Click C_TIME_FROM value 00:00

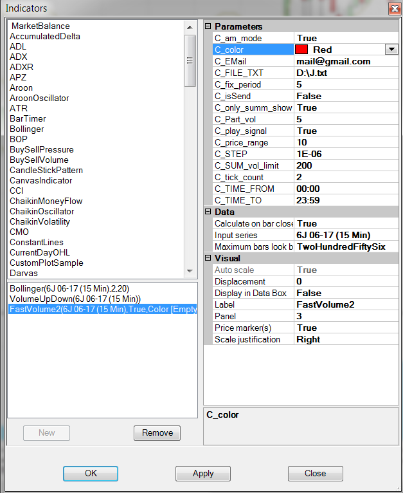[346, 189]
